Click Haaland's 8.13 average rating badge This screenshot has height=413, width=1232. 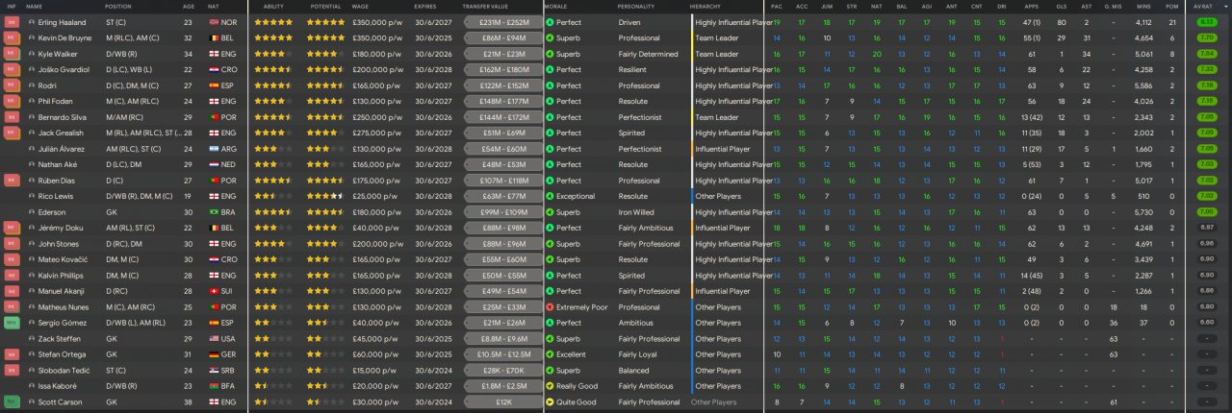coord(1206,22)
